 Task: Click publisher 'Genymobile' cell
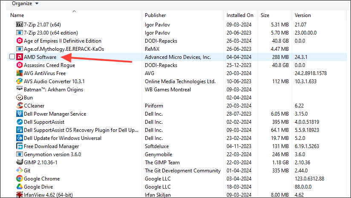pyautogui.click(x=158, y=154)
